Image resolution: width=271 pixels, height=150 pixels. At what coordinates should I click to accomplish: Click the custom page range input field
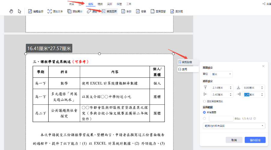(x=221, y=118)
